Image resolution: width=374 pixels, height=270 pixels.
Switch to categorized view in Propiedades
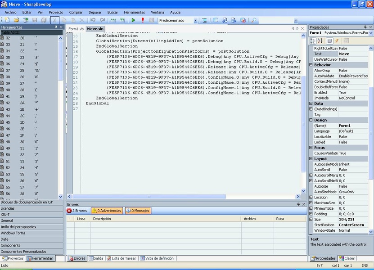[x=313, y=41]
